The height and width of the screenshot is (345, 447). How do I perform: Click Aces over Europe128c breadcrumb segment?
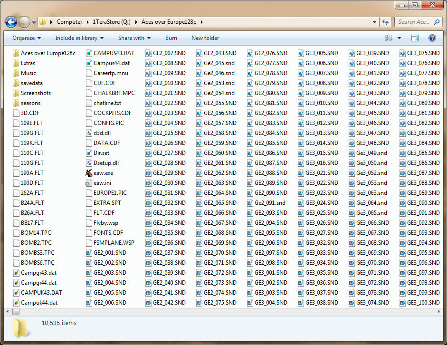[x=169, y=22]
